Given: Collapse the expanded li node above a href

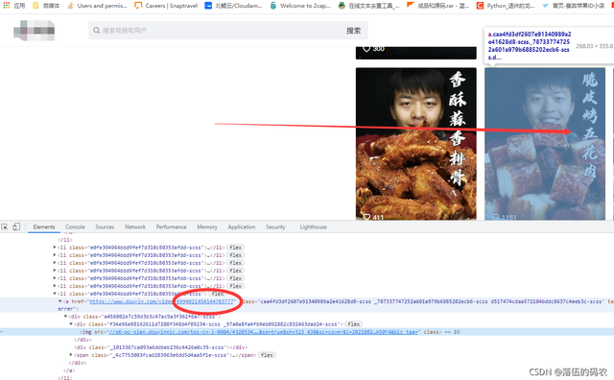Looking at the screenshot, I should [x=55, y=294].
